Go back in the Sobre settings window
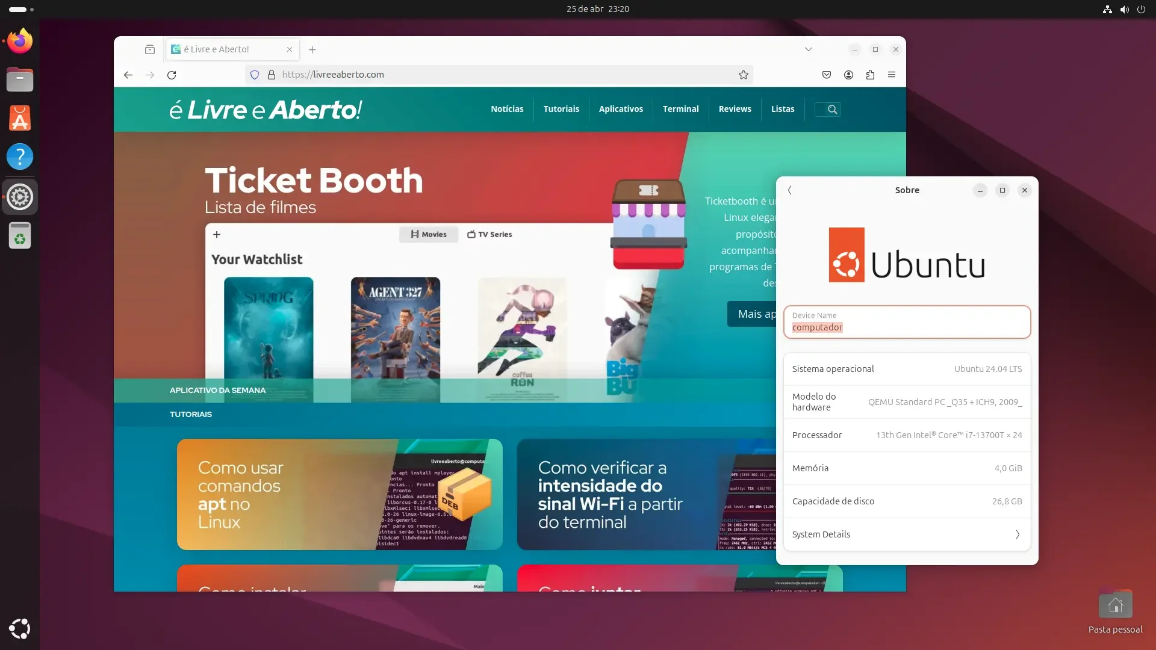Image resolution: width=1156 pixels, height=650 pixels. tap(790, 190)
